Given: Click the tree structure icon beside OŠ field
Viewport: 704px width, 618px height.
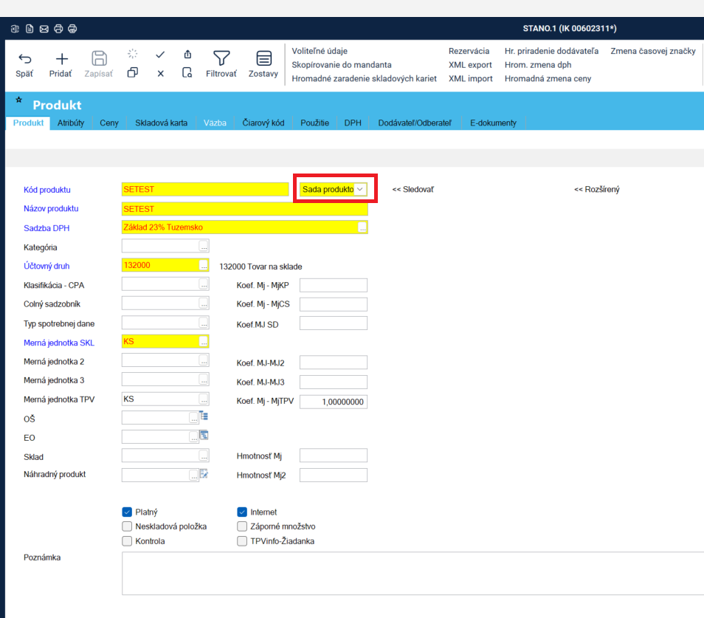Looking at the screenshot, I should (204, 416).
